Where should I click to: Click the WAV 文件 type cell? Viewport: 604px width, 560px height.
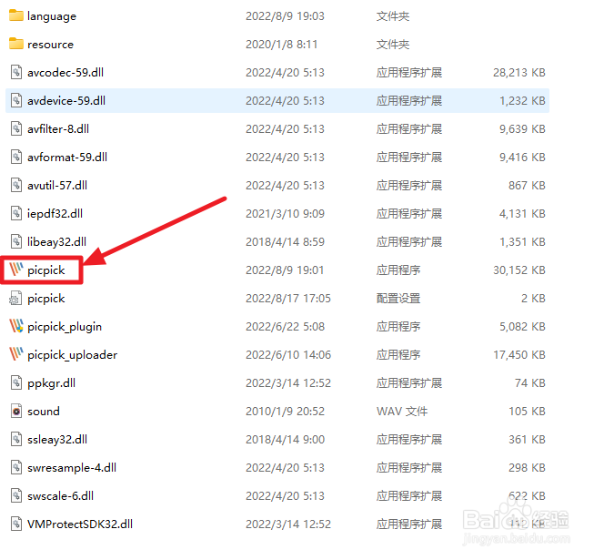click(x=402, y=412)
